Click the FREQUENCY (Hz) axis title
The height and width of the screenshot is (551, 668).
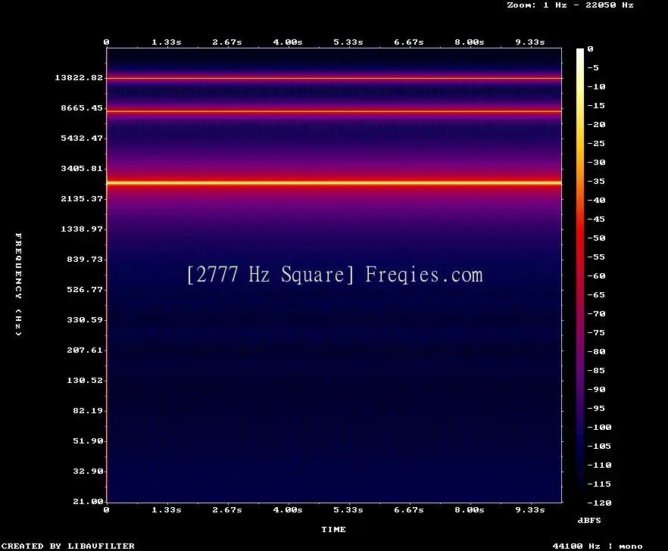click(x=18, y=284)
